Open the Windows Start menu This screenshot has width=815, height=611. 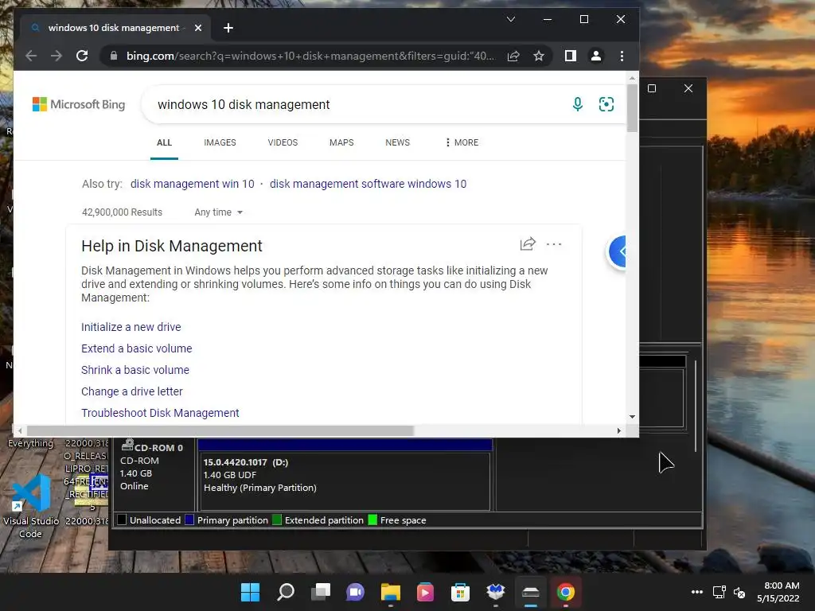pos(251,592)
